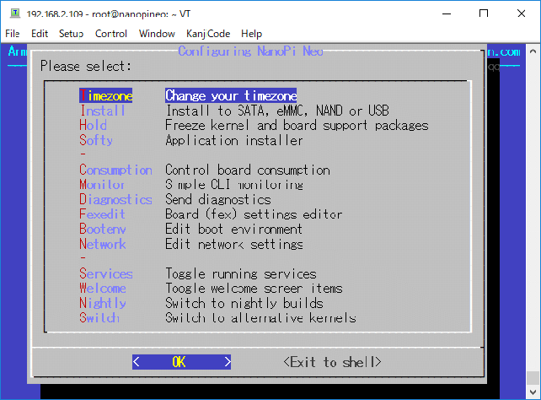Click 'Toggle welcome screen items' text
Viewport: 541px width, 400px height.
coord(254,289)
